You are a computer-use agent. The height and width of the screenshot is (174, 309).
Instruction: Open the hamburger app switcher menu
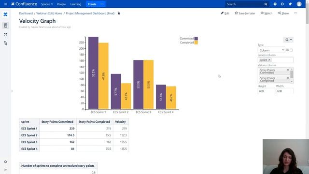click(x=5, y=4)
